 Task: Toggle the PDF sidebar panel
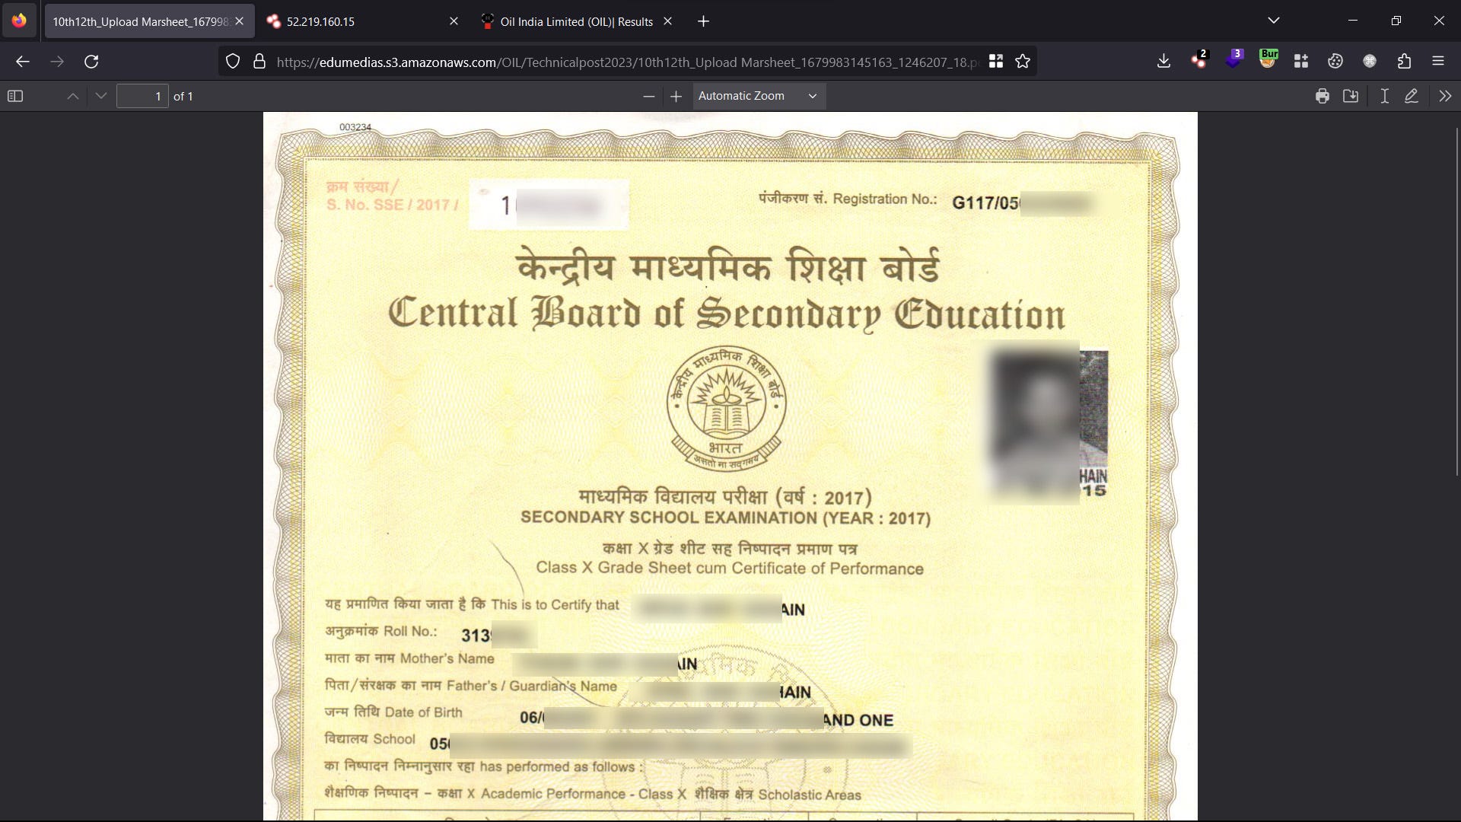coord(15,96)
